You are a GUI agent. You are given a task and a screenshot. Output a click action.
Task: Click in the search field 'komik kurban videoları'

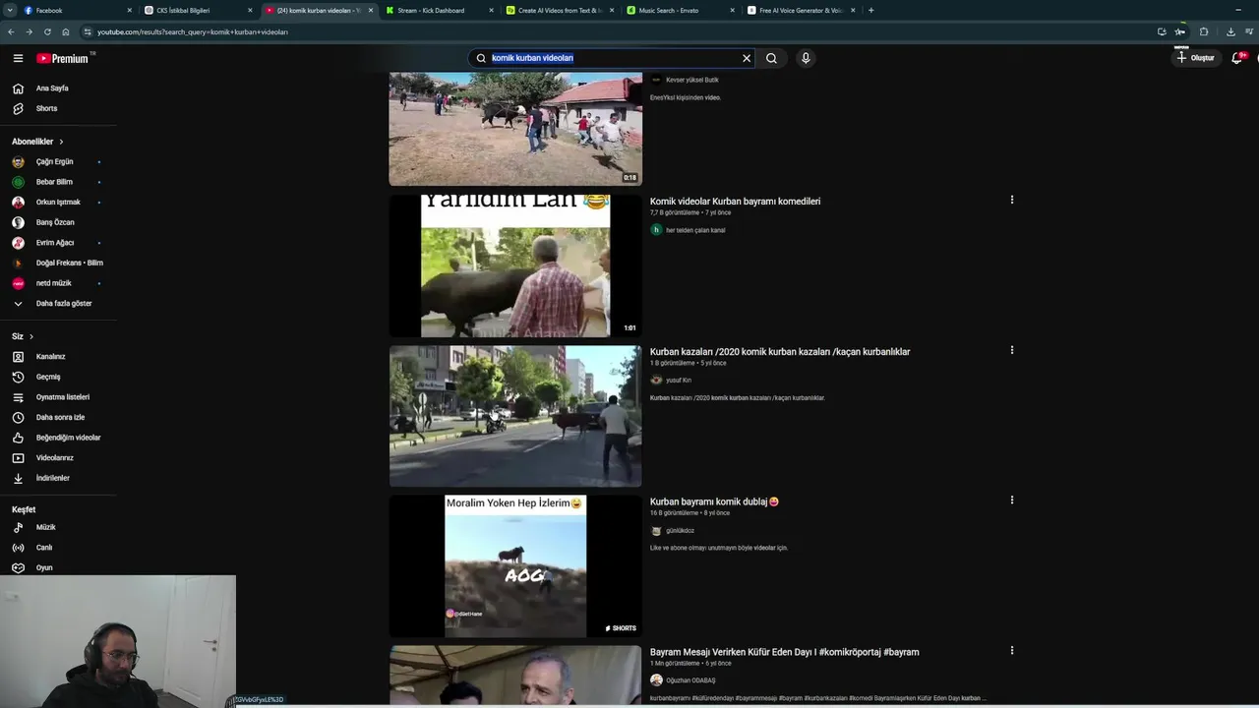(610, 58)
